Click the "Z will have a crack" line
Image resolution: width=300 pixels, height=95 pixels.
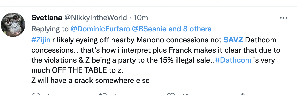91,80
